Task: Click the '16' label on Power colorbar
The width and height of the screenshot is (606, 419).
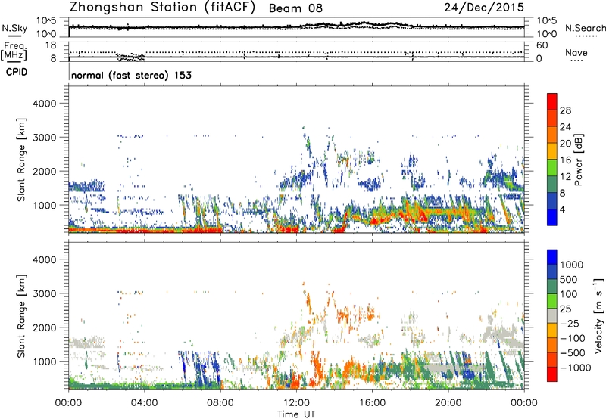Action: (565, 160)
